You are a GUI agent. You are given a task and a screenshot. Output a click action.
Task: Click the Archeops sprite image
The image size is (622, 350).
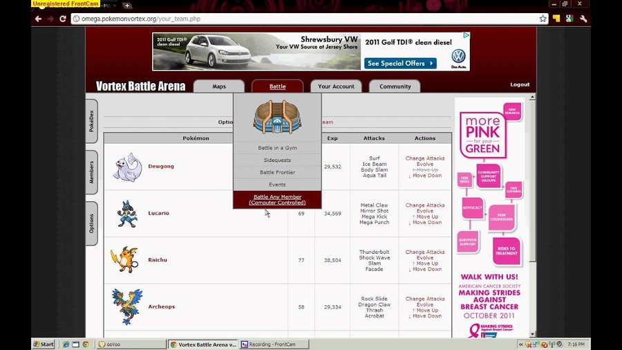127,306
